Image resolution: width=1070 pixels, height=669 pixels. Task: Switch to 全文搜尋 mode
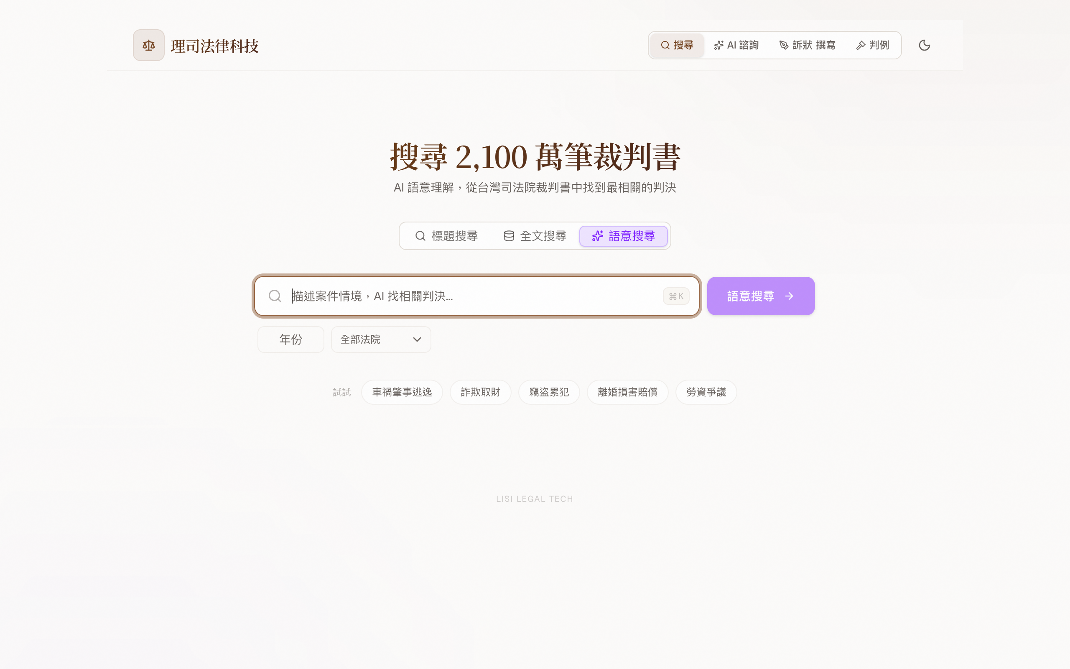(535, 236)
